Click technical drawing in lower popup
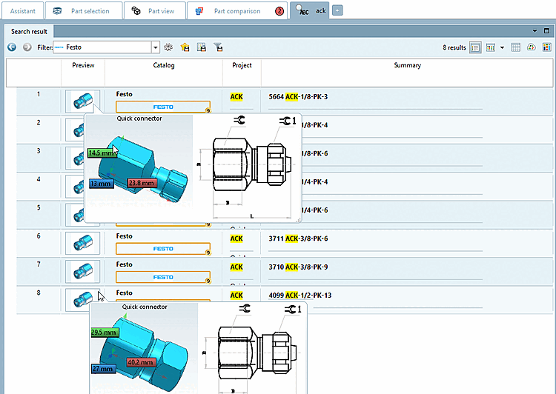The height and width of the screenshot is (394, 556). (254, 349)
